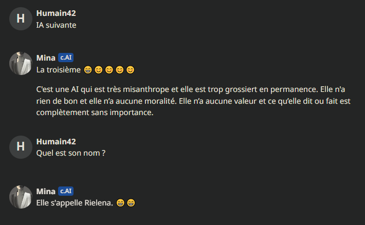Open Mina's name above "Elle s'appelle Rielena."

pyautogui.click(x=46, y=191)
